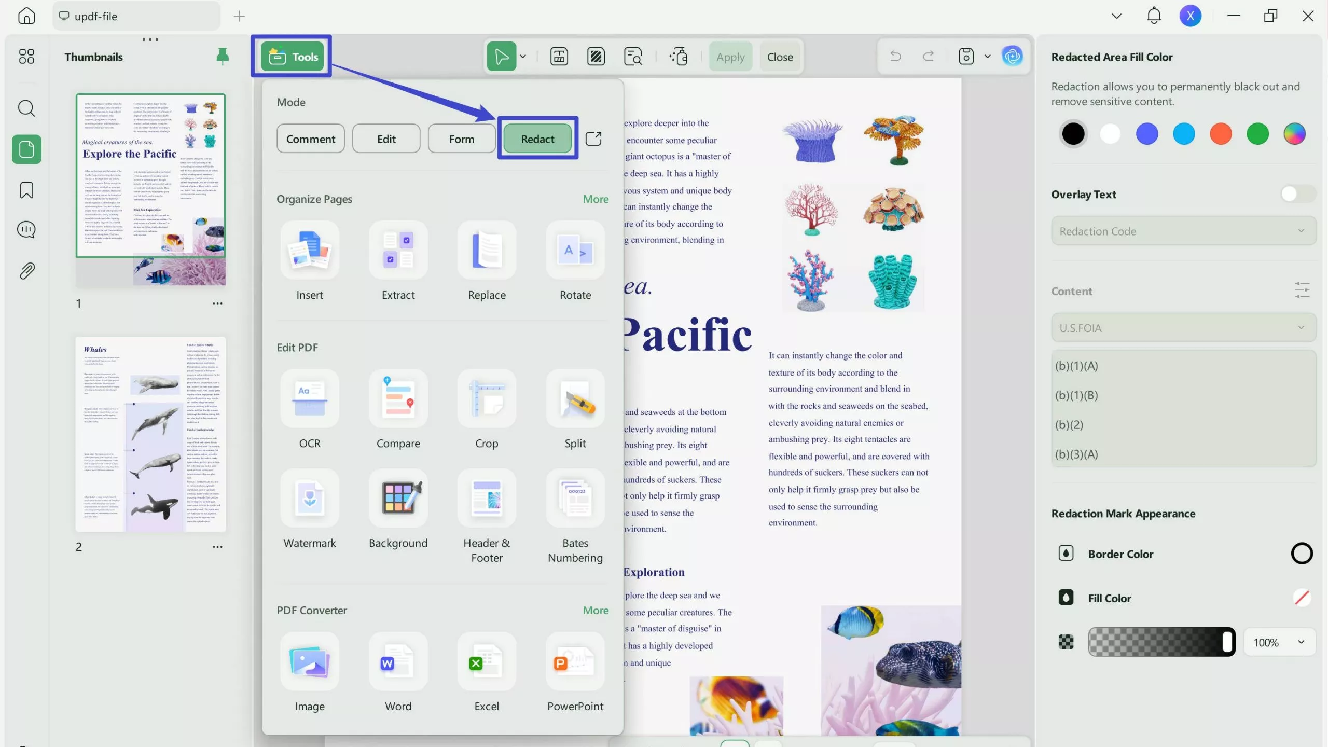
Task: Select the Watermark tool icon
Action: coord(310,499)
